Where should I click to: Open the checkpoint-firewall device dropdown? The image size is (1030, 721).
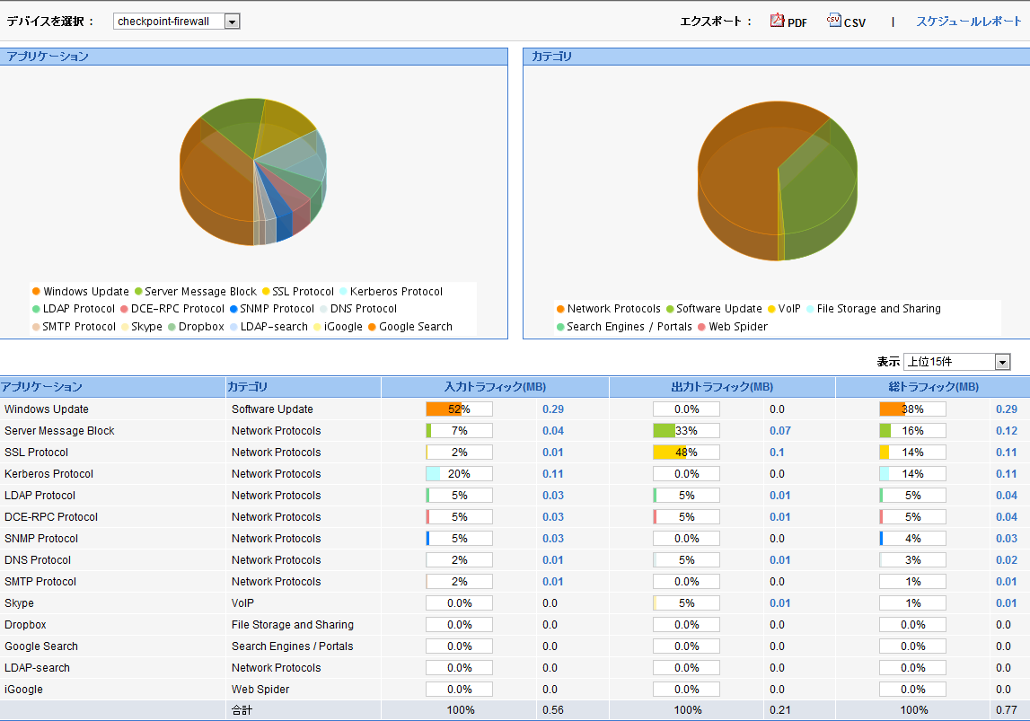click(232, 21)
